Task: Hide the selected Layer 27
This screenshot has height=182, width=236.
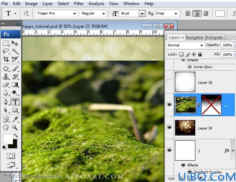Action: pyautogui.click(x=169, y=105)
